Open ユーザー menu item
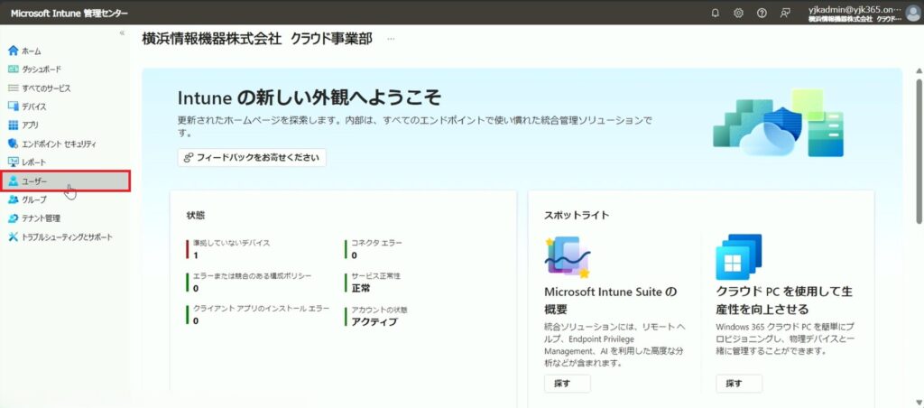The image size is (924, 408). (x=65, y=181)
